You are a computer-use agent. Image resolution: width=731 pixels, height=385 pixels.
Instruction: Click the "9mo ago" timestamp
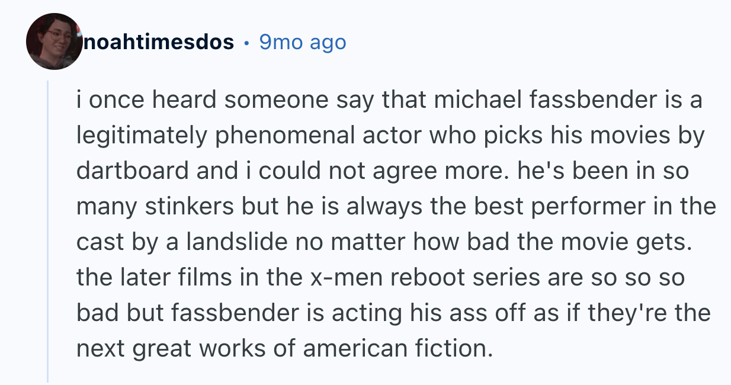[x=303, y=43]
